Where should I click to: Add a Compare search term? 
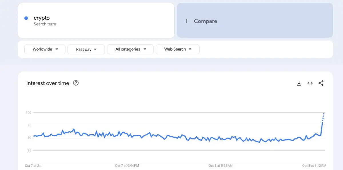(255, 20)
